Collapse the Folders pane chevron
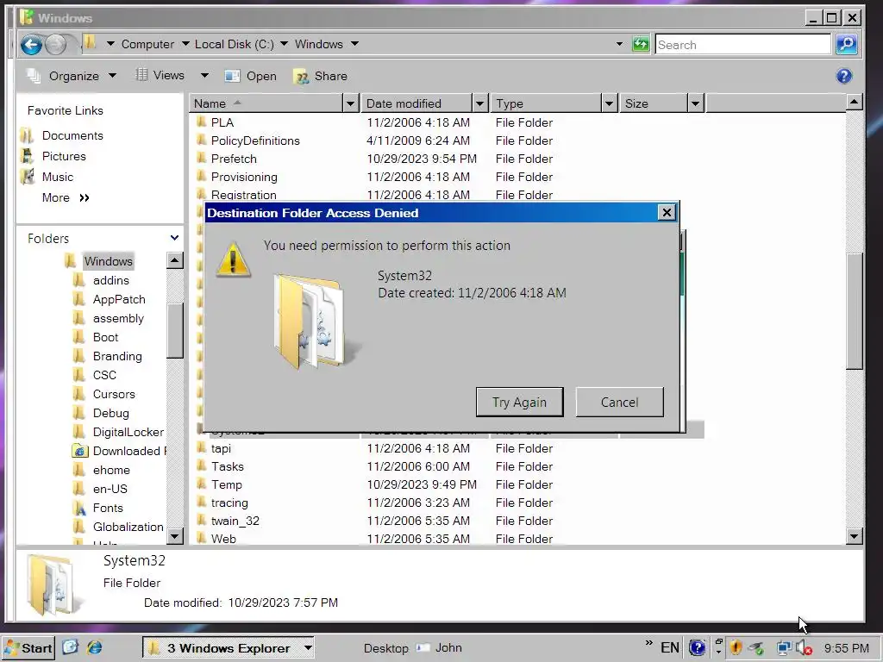This screenshot has height=662, width=883. (x=174, y=238)
